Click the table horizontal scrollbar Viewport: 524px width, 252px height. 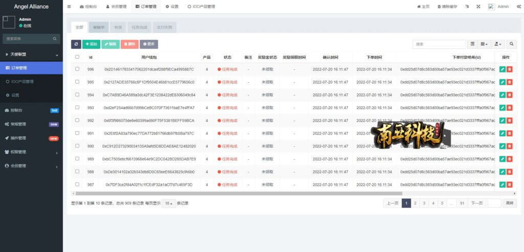click(x=238, y=193)
